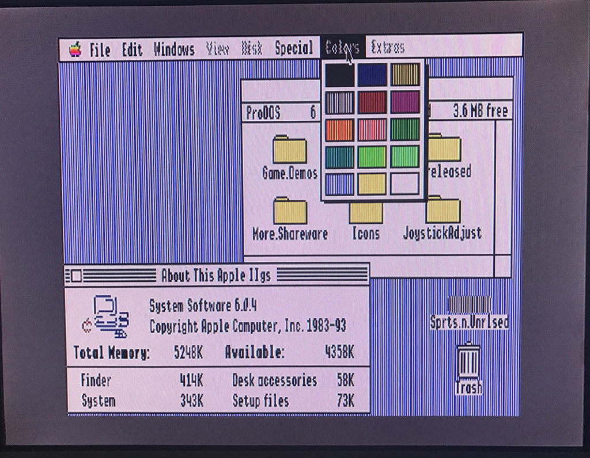
Task: Click the 'Setup files' label
Action: click(261, 400)
